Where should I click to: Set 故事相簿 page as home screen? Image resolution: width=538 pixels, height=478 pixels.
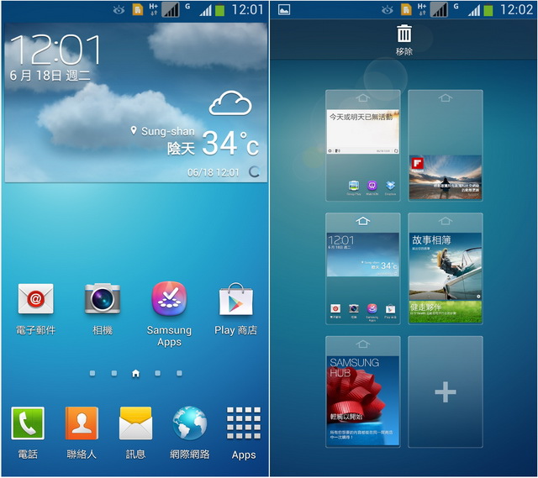tap(445, 221)
